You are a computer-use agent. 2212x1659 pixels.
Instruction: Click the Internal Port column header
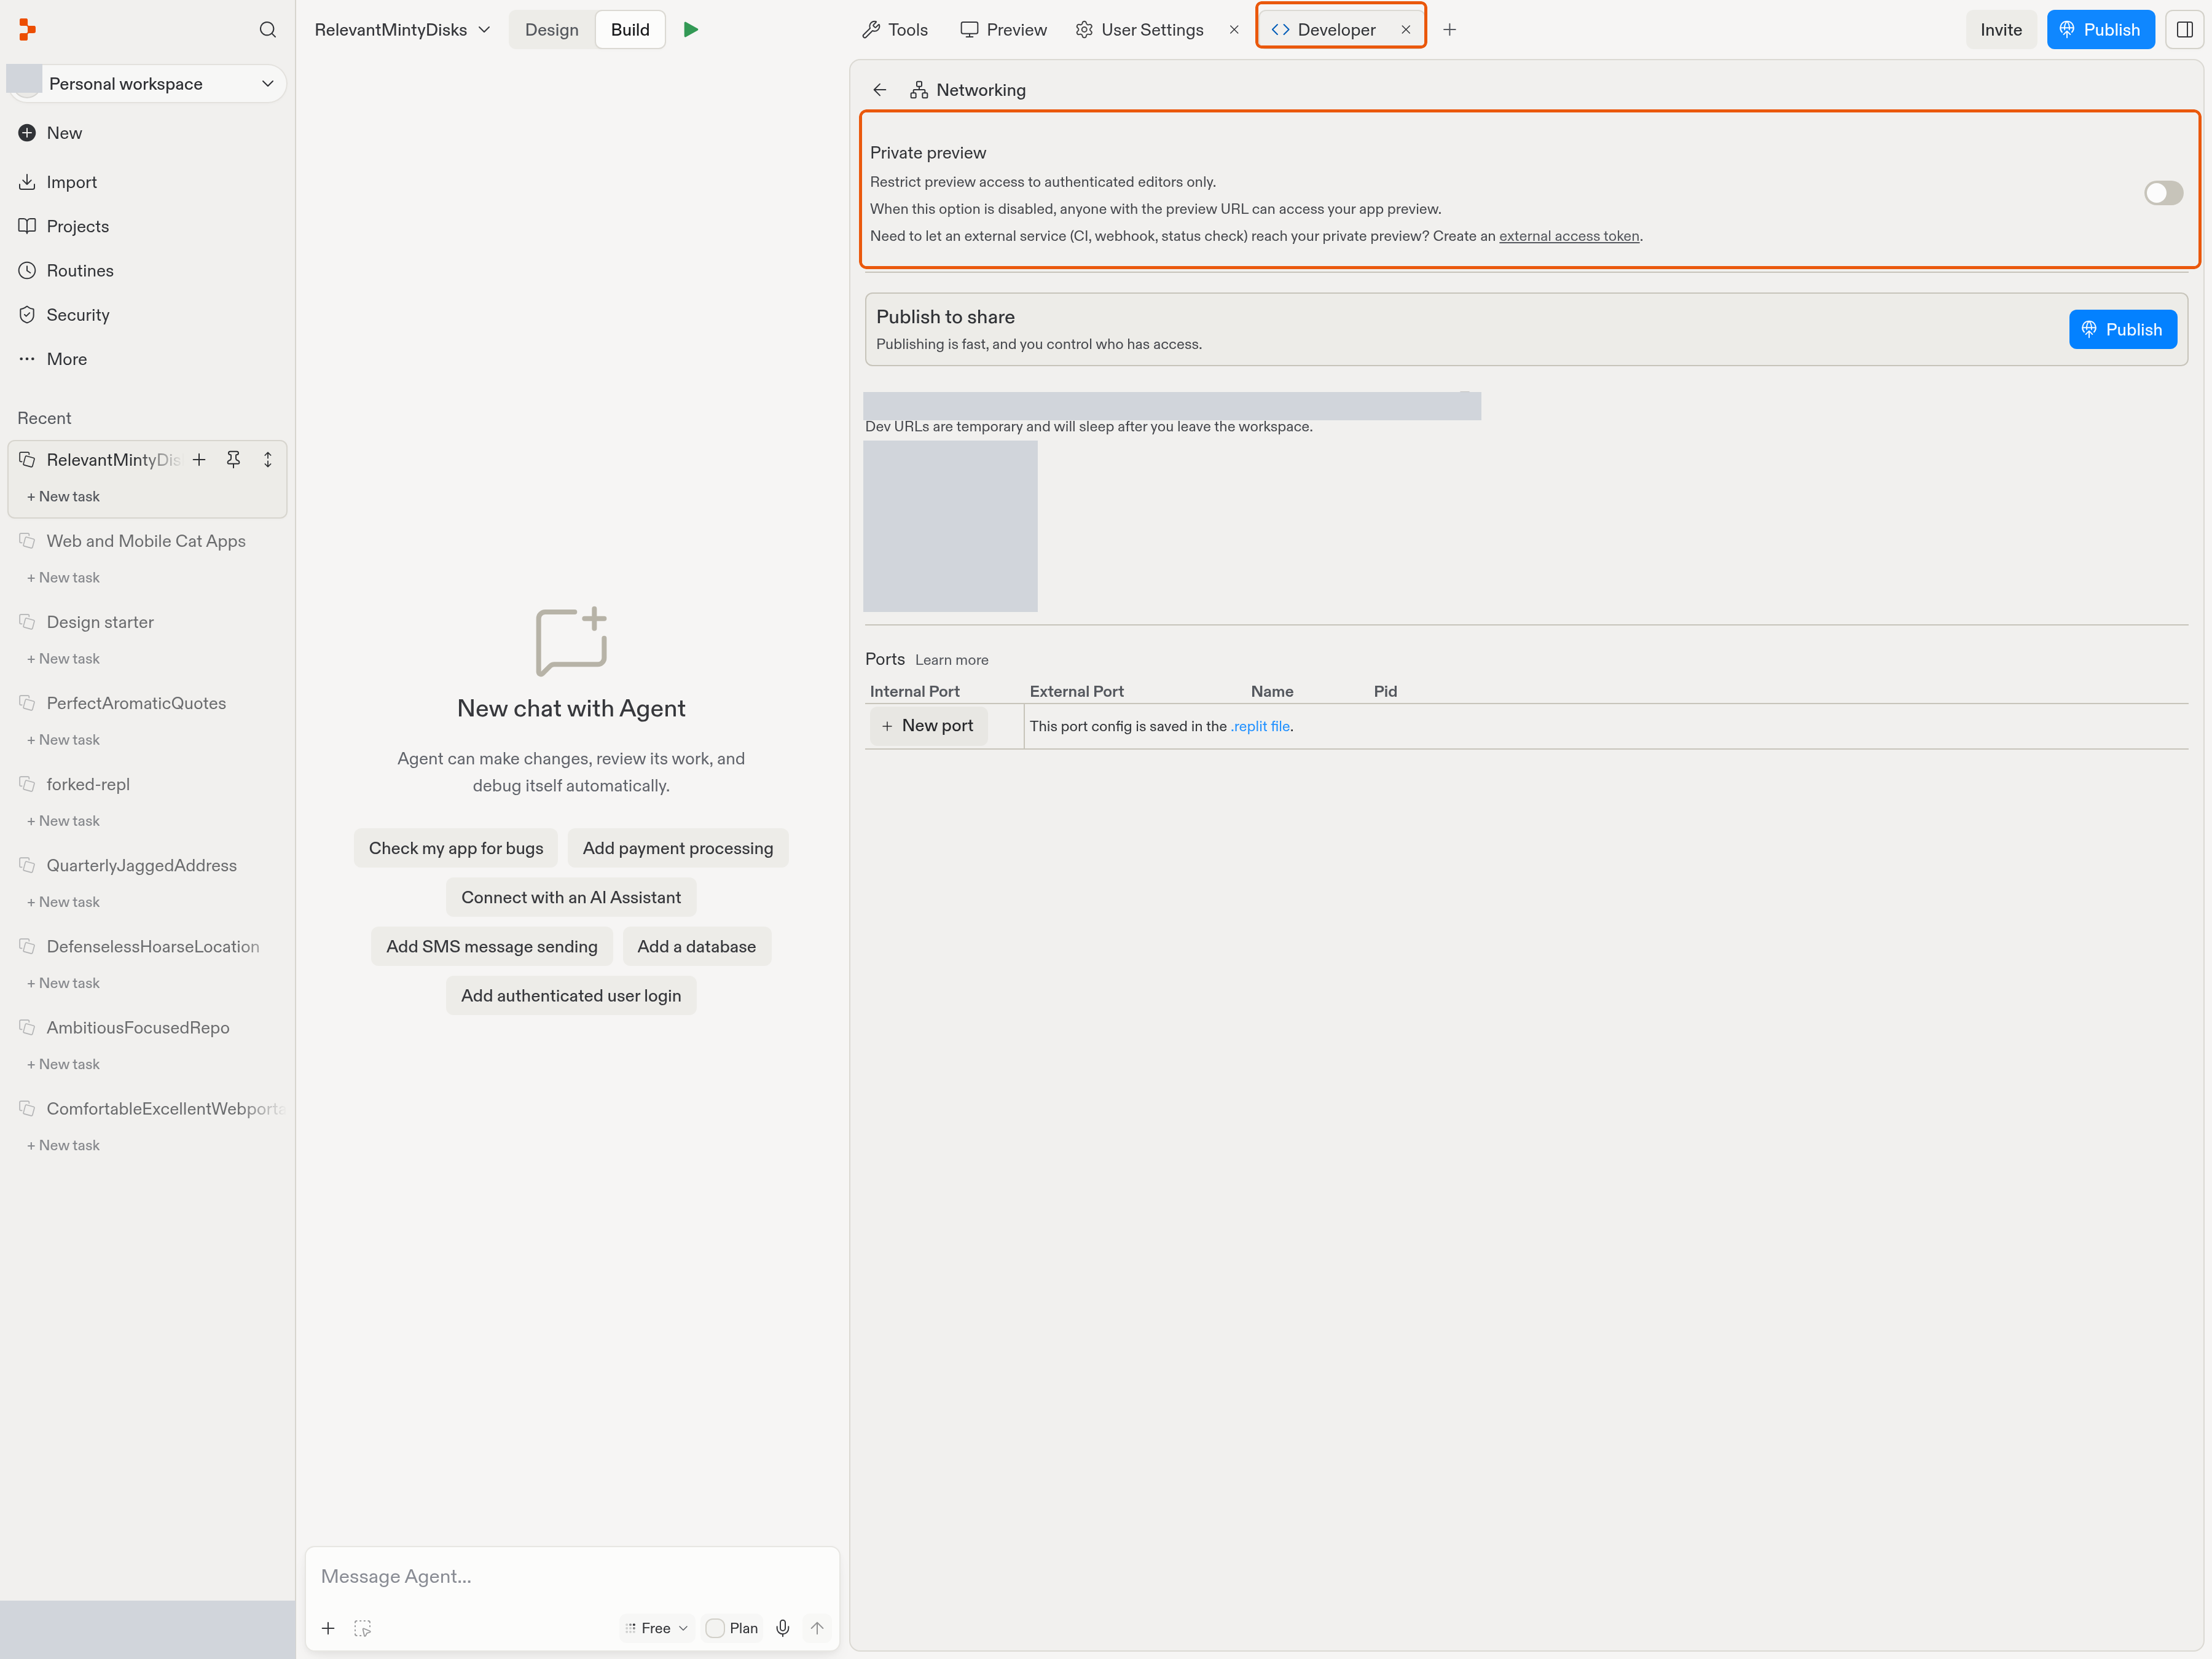click(x=914, y=692)
